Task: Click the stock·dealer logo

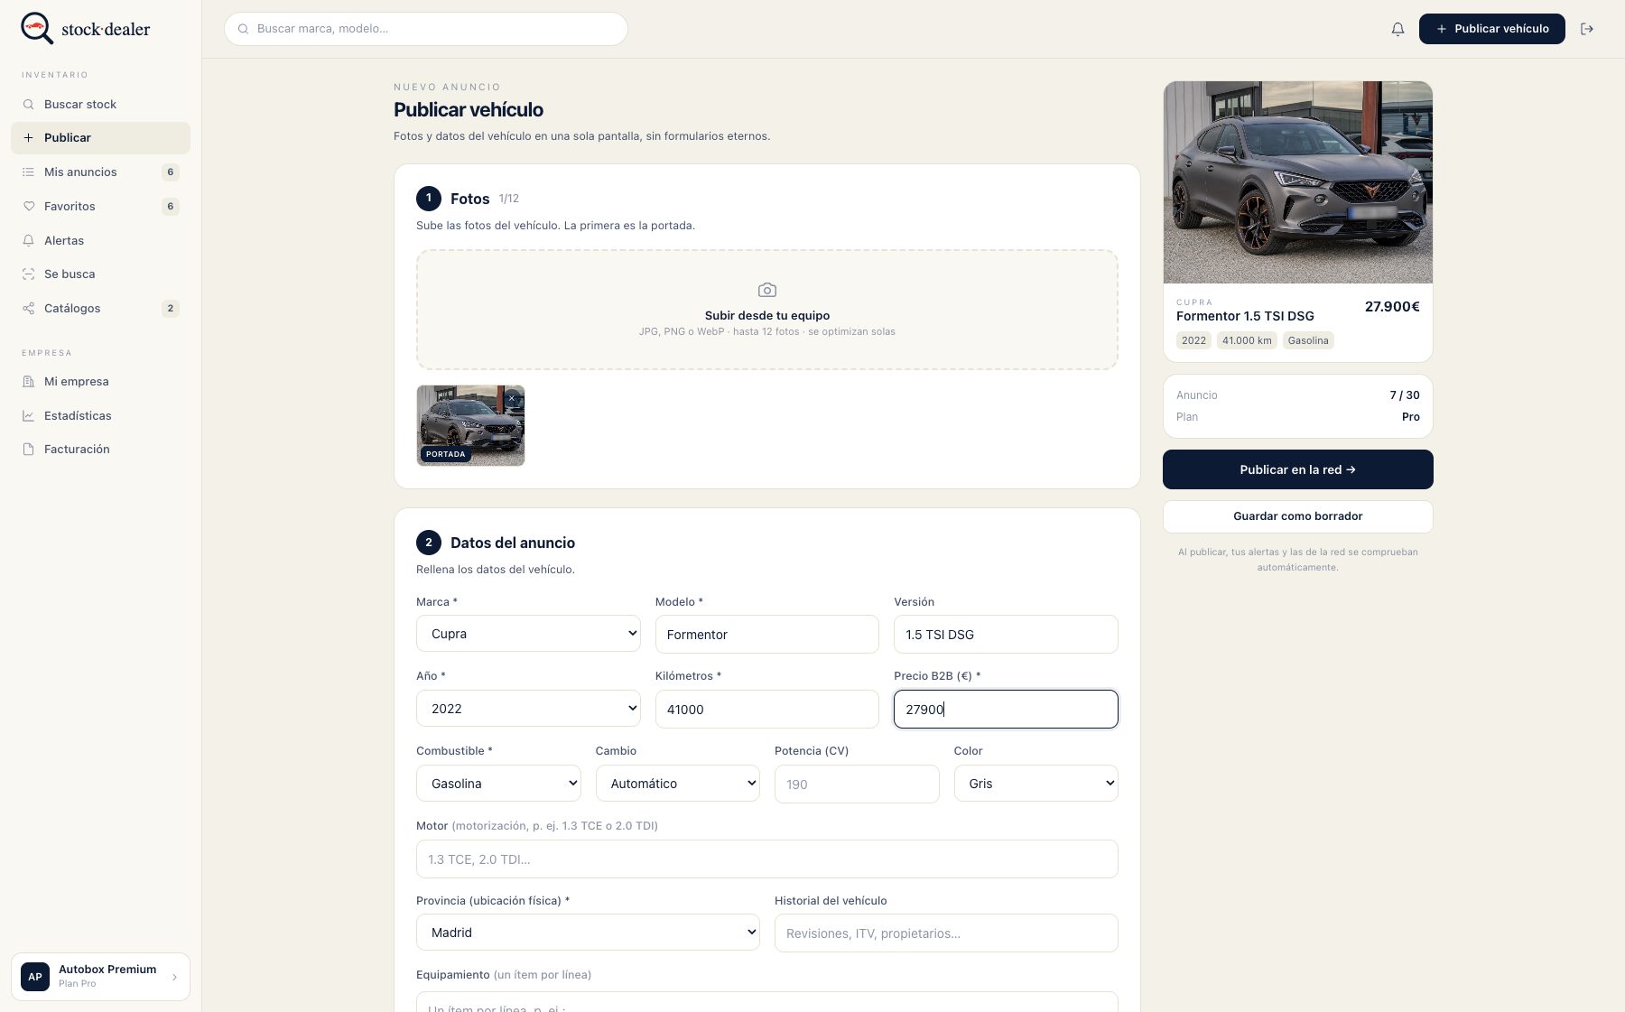Action: 86,29
